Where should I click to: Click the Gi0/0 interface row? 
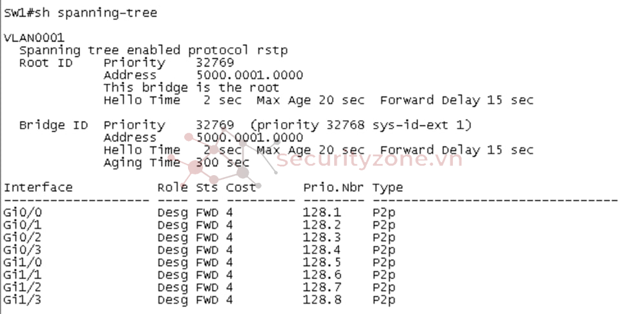(x=199, y=213)
